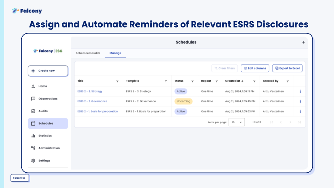Click the Falcony ESG logo in sidebar
The width and height of the screenshot is (334, 188).
click(48, 51)
